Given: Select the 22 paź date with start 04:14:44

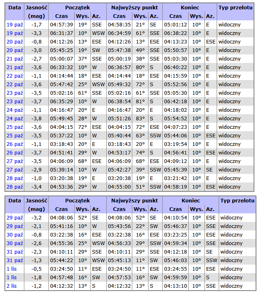Looking at the screenshot, I should [15, 76].
